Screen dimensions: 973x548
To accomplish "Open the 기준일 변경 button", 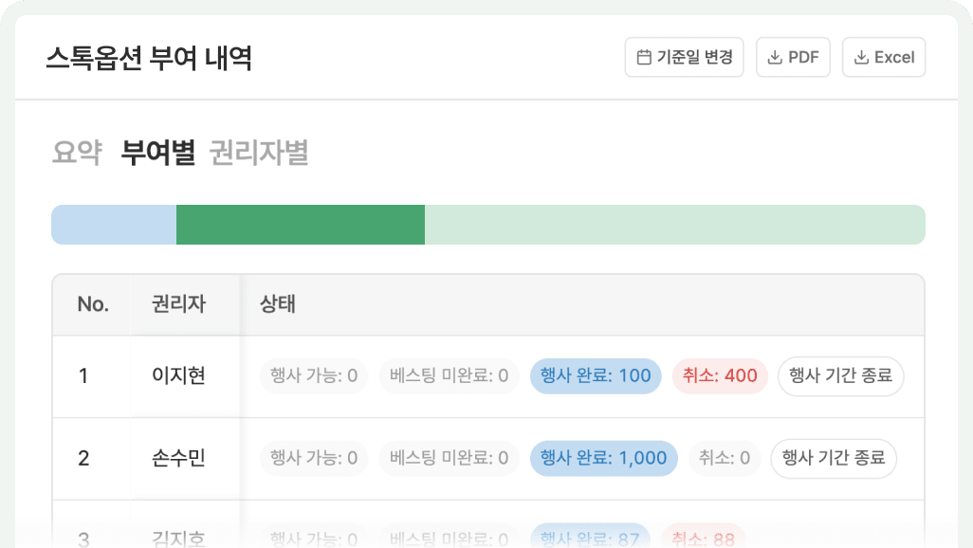I will click(x=684, y=57).
